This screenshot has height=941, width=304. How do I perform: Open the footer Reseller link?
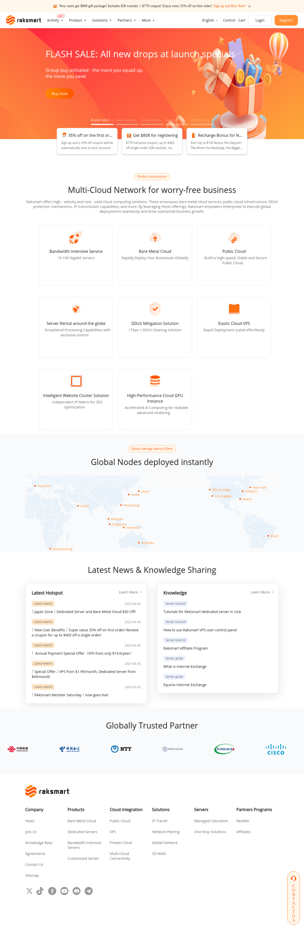click(x=243, y=821)
